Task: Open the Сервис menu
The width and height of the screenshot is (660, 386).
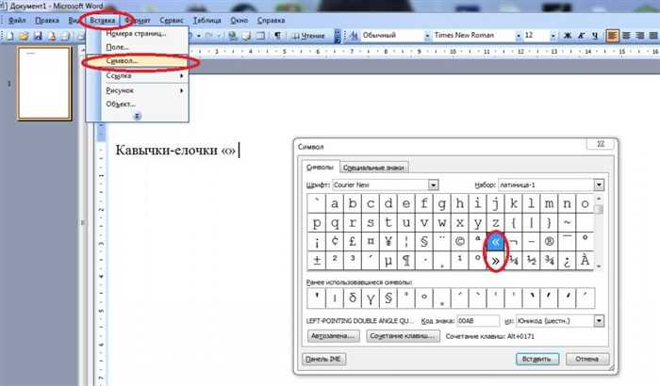Action: tap(172, 20)
